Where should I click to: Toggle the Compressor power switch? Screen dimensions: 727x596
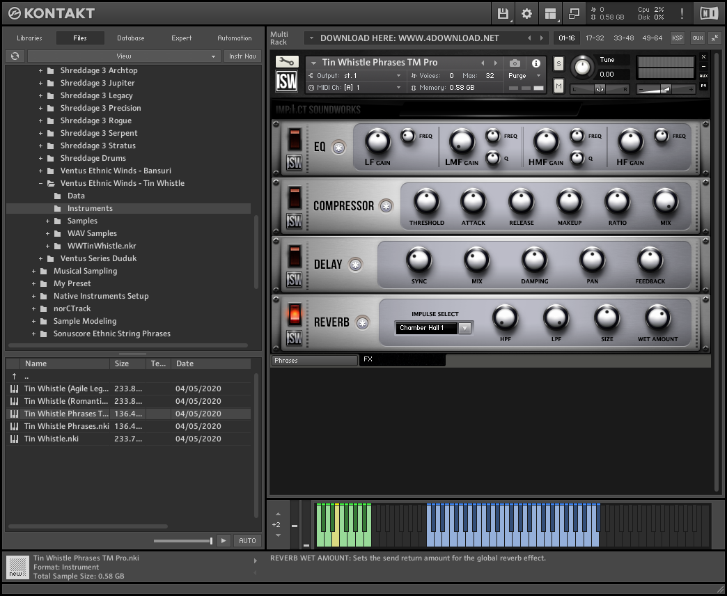295,198
